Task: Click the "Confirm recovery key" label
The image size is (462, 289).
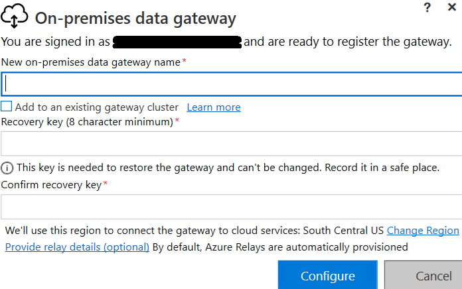Action: 51,185
